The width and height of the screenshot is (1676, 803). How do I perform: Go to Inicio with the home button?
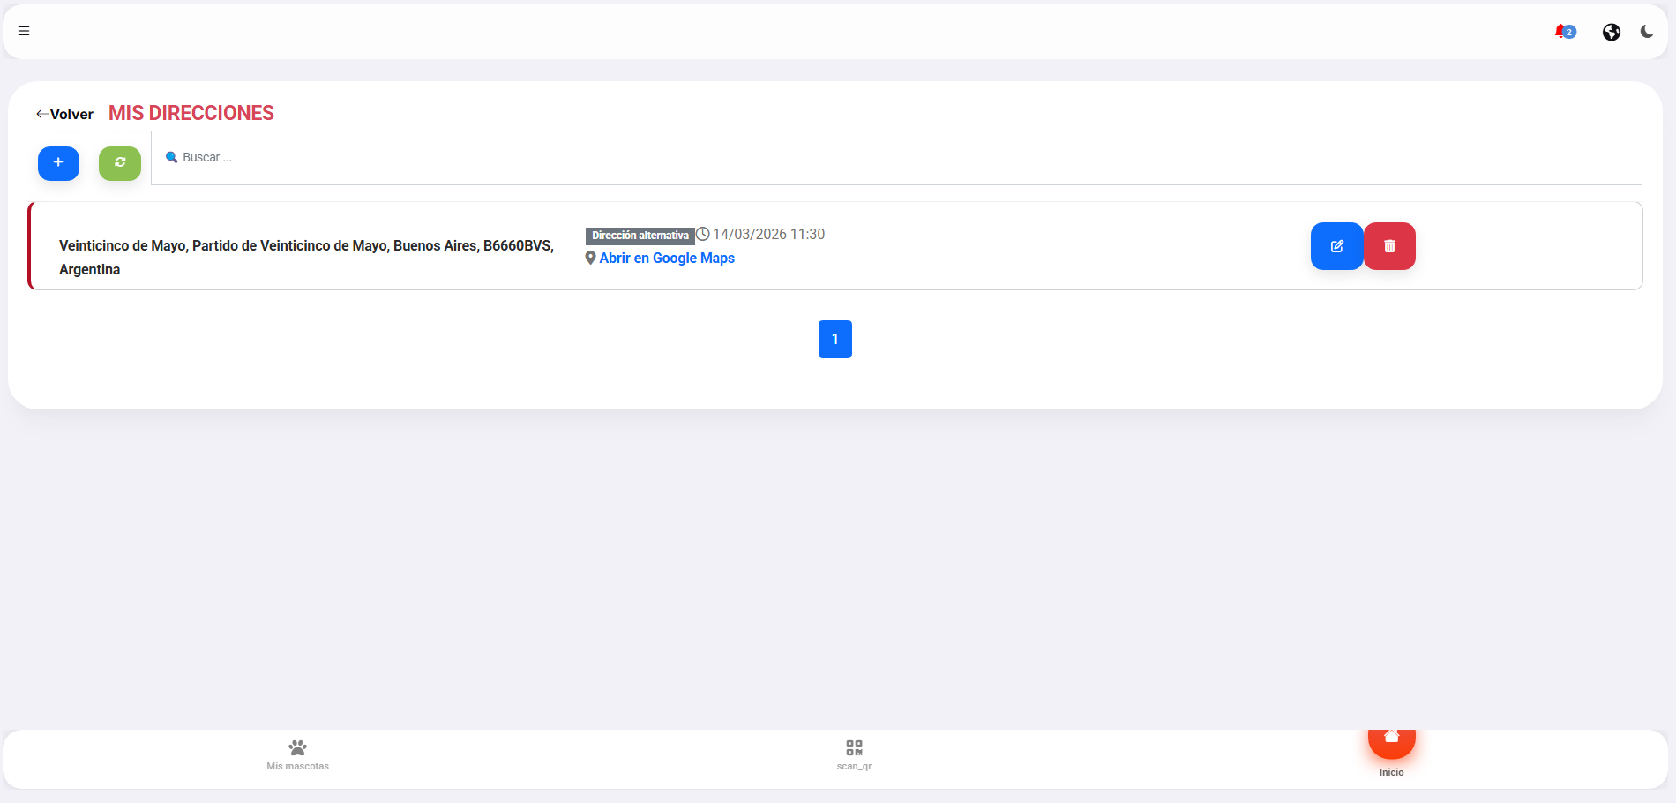1391,741
